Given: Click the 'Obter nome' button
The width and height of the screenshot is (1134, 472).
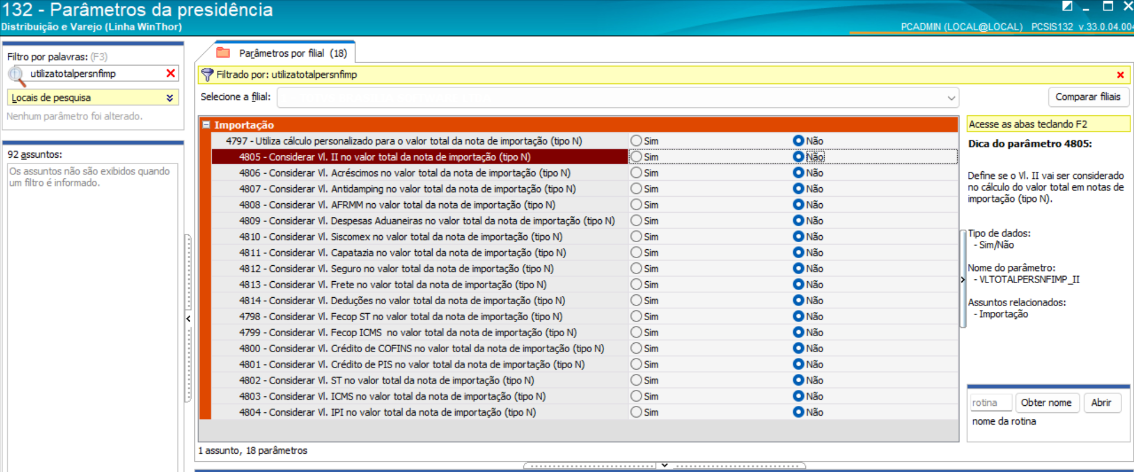Looking at the screenshot, I should click(1046, 402).
